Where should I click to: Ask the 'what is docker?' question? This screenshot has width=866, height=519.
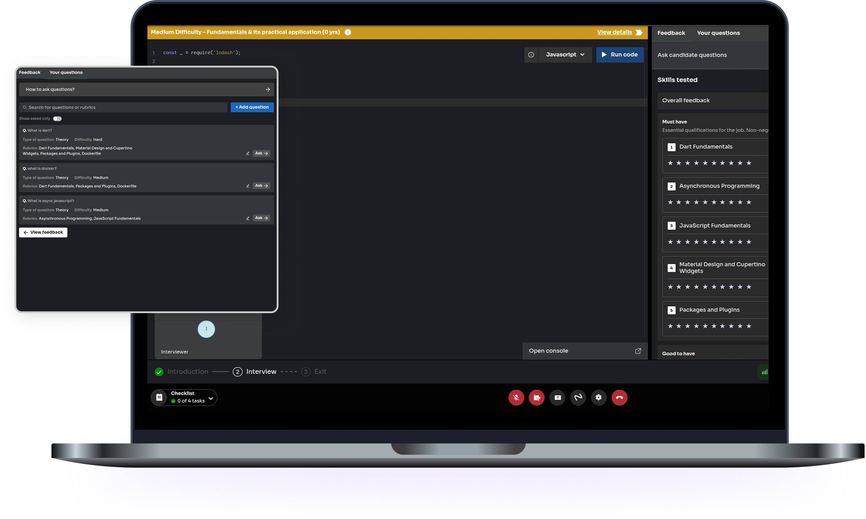pos(261,186)
